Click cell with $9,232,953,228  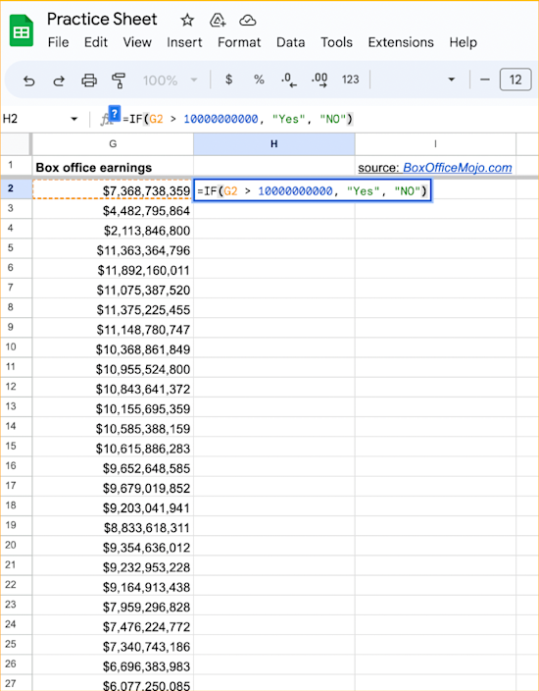(x=113, y=566)
